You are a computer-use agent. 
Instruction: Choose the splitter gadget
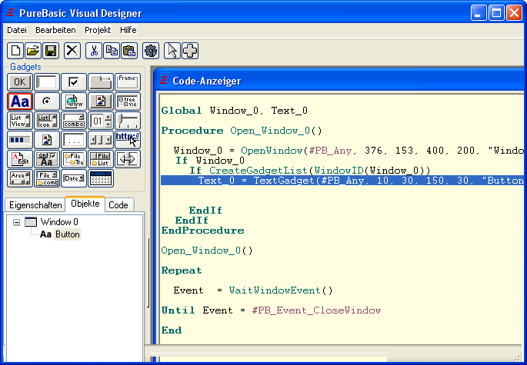click(128, 159)
